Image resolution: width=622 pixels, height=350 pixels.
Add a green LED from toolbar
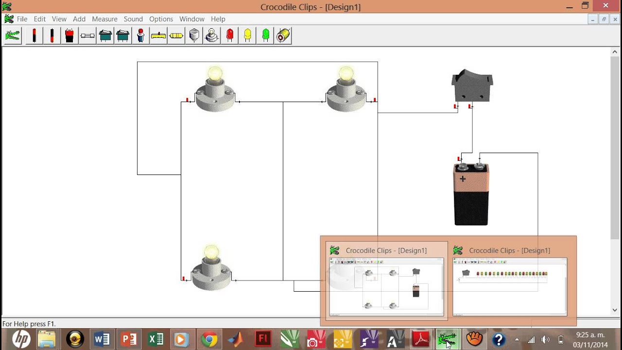click(x=265, y=35)
